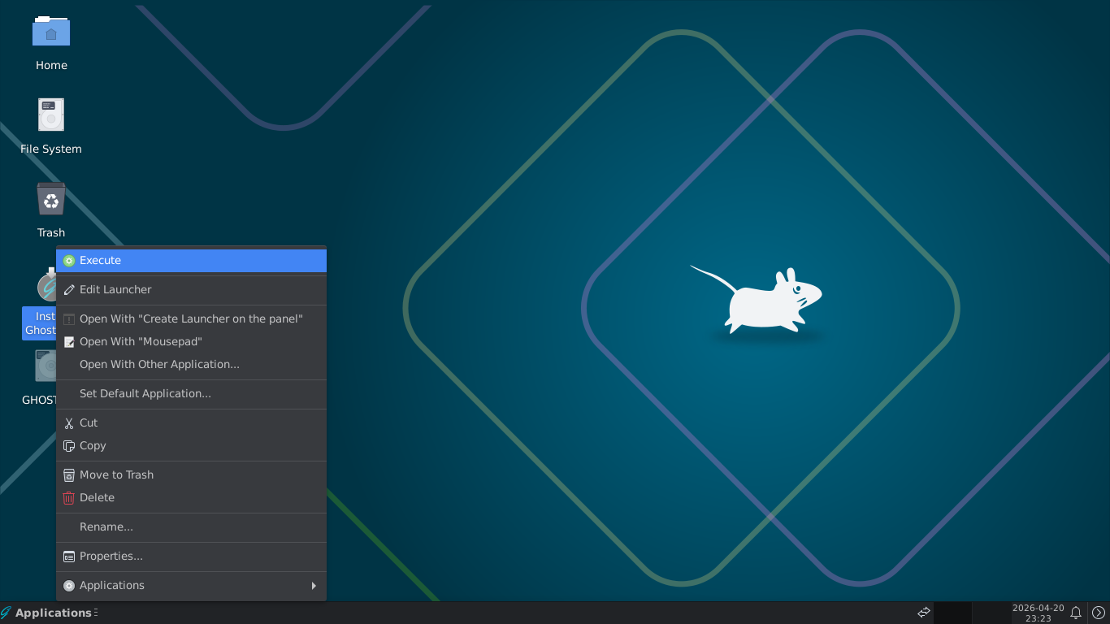1110x624 pixels.
Task: Choose Open With "Mousepad"
Action: coord(191,342)
